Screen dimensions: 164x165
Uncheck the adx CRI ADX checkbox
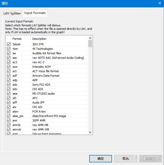pos(9,89)
